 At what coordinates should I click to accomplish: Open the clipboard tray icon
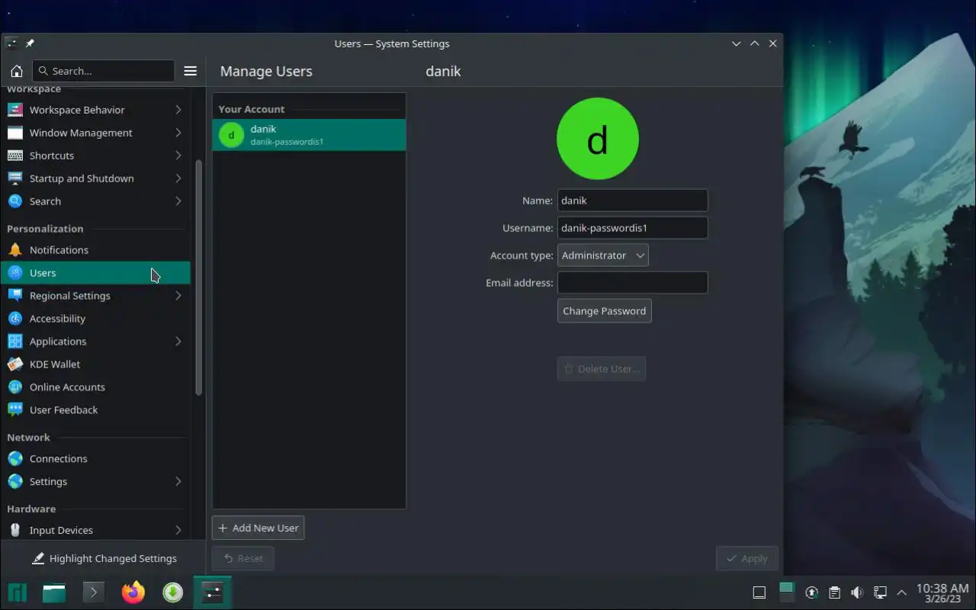(835, 592)
